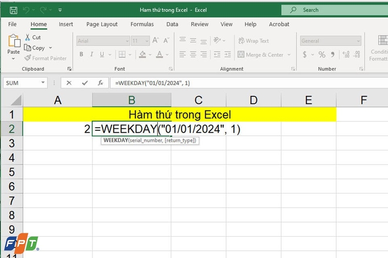Click the Borders icon
The height and width of the screenshot is (258, 388).
[x=122, y=54]
